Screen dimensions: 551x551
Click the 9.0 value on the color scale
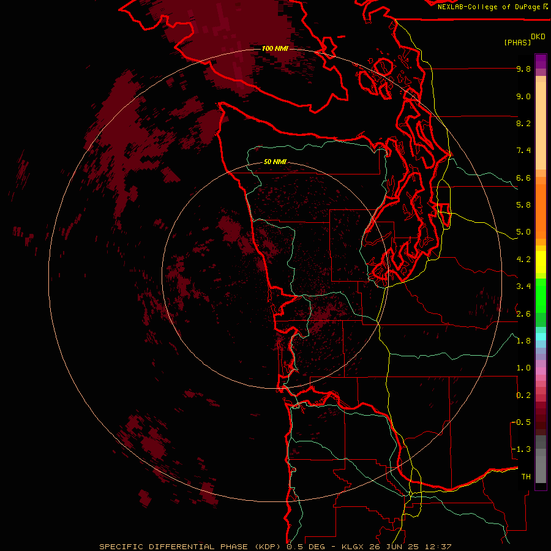(523, 96)
